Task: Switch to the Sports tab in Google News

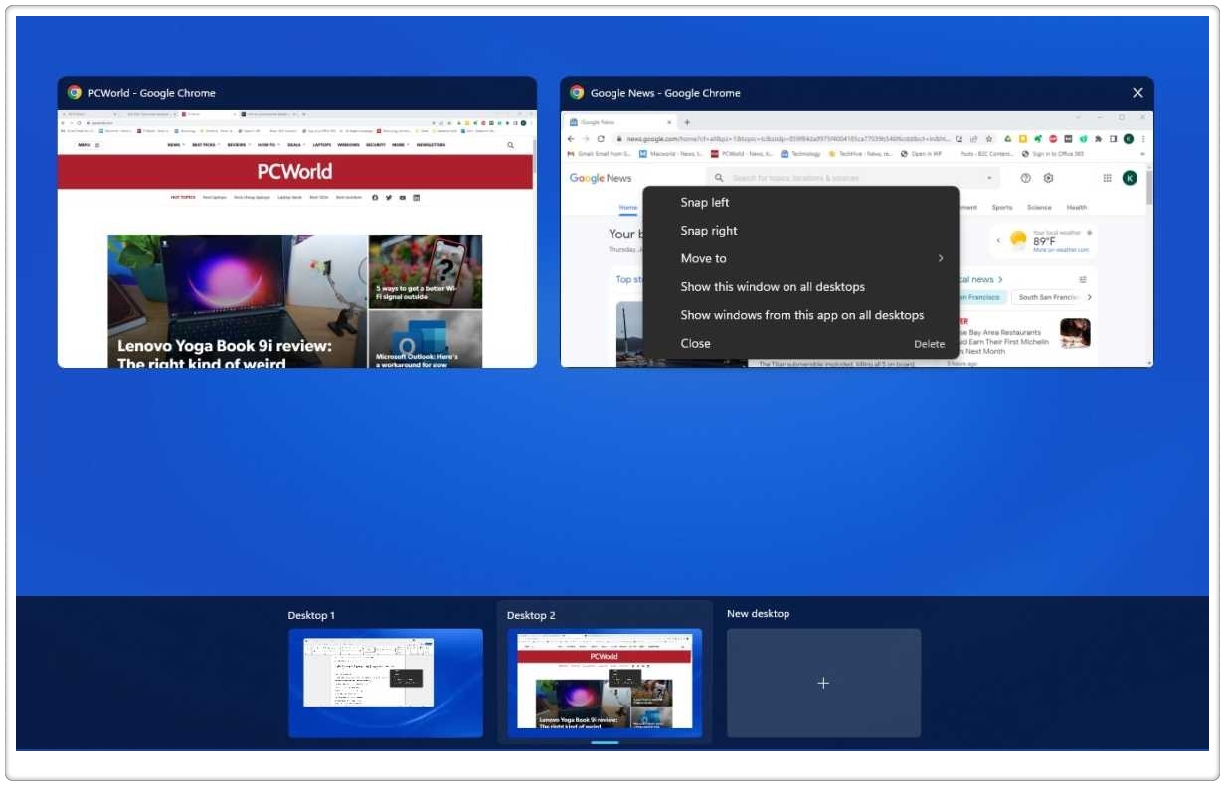Action: click(x=1002, y=208)
